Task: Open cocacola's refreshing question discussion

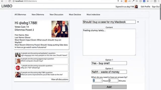Action: click(x=42, y=68)
